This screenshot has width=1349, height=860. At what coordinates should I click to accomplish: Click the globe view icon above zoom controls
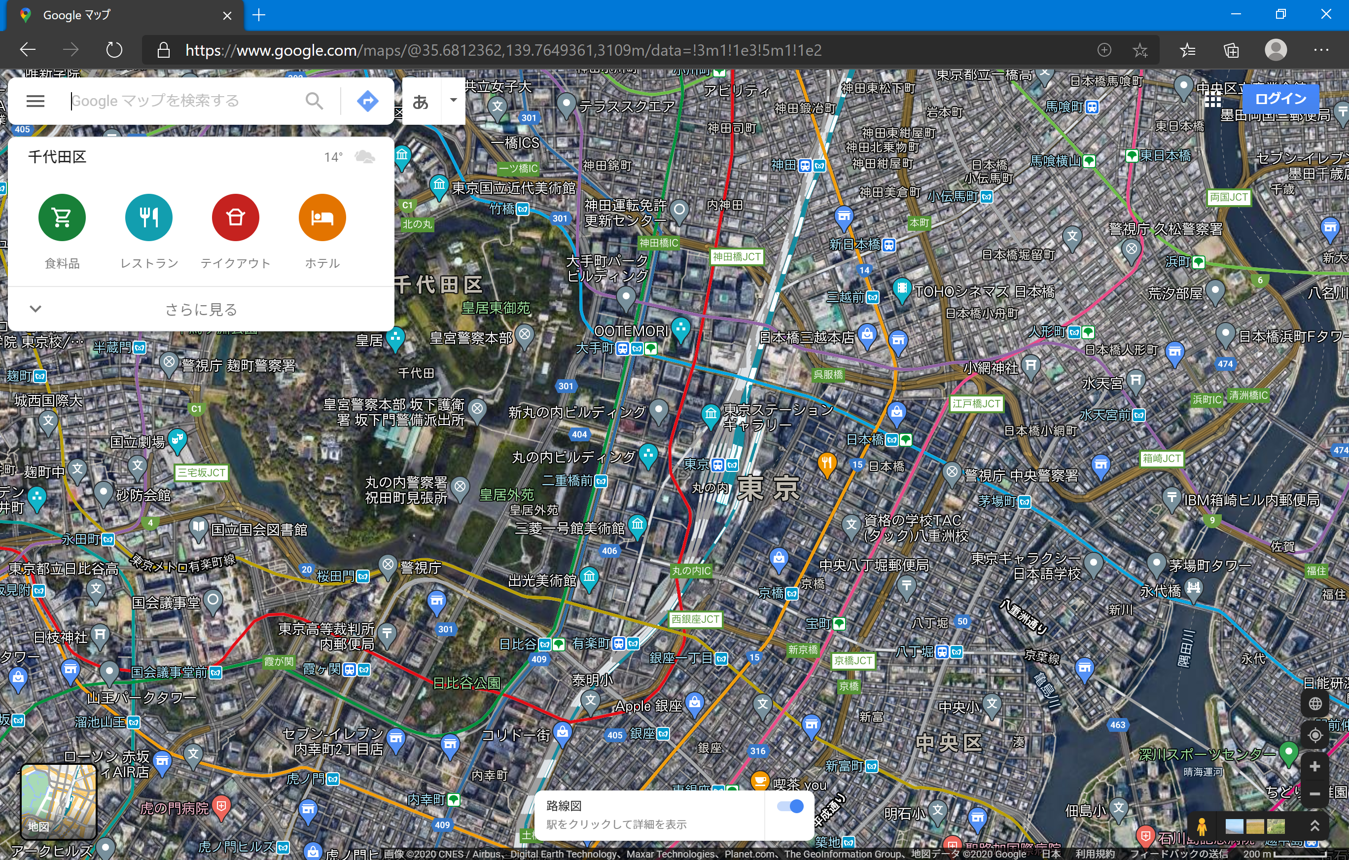(1315, 703)
